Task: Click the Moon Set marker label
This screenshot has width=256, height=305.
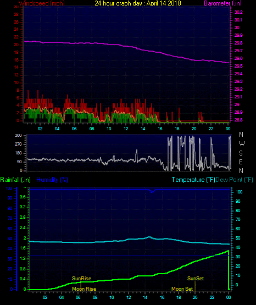Action: coord(182,289)
